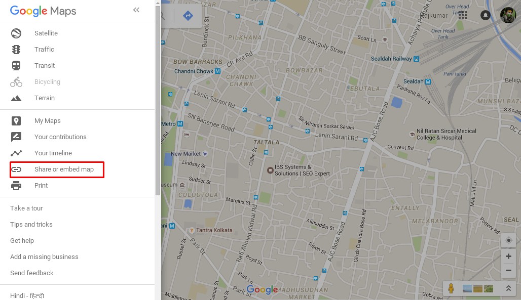Click Nil Ratan Sircar Medical College marker
Viewport: 521px width, 300px height.
[x=413, y=135]
